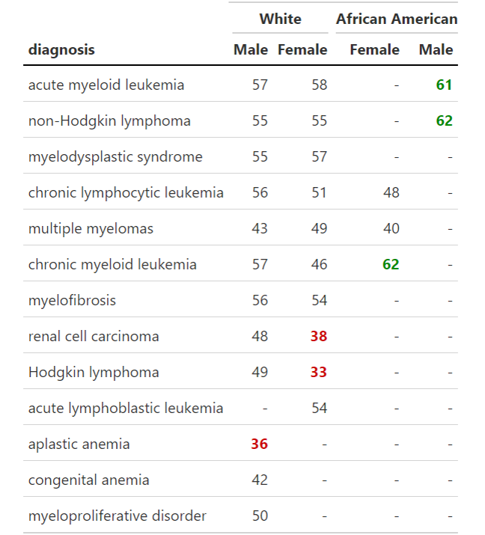Select the congenital anemia row label
Image resolution: width=485 pixels, height=535 pixels.
coord(88,480)
